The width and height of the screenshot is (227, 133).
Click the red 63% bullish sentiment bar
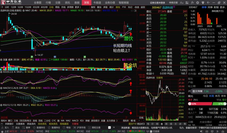pos(200,104)
